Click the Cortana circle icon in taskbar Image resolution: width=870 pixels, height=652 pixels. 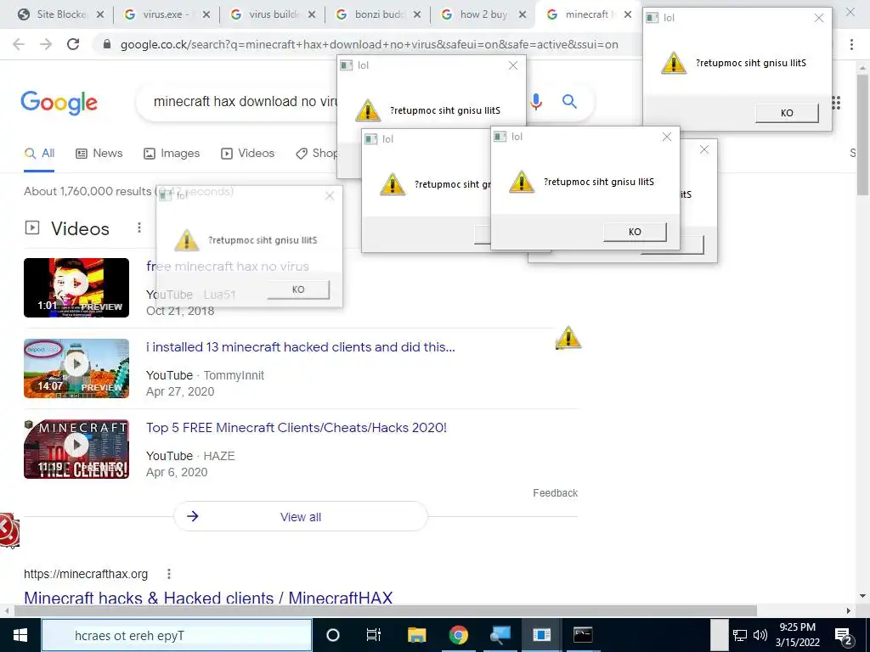[332, 635]
